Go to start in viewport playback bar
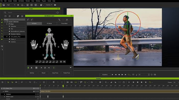 pos(116,75)
